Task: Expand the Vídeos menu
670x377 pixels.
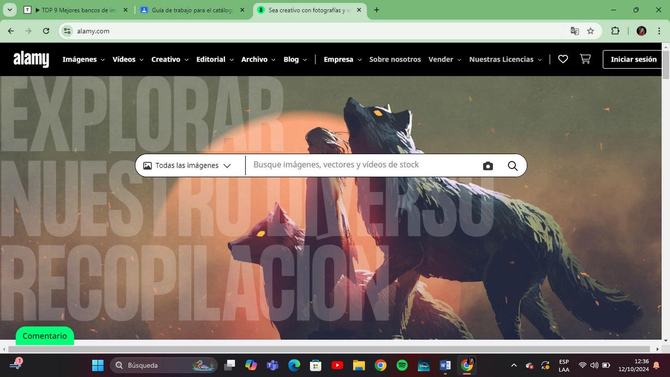Action: click(128, 59)
